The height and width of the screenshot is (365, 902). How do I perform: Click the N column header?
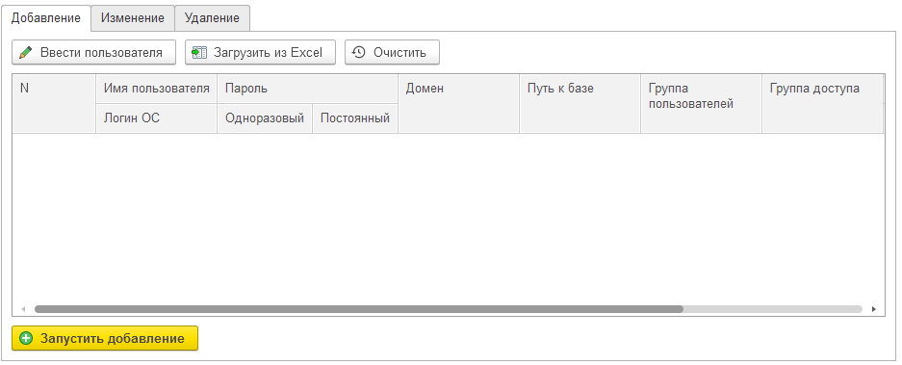(x=54, y=104)
